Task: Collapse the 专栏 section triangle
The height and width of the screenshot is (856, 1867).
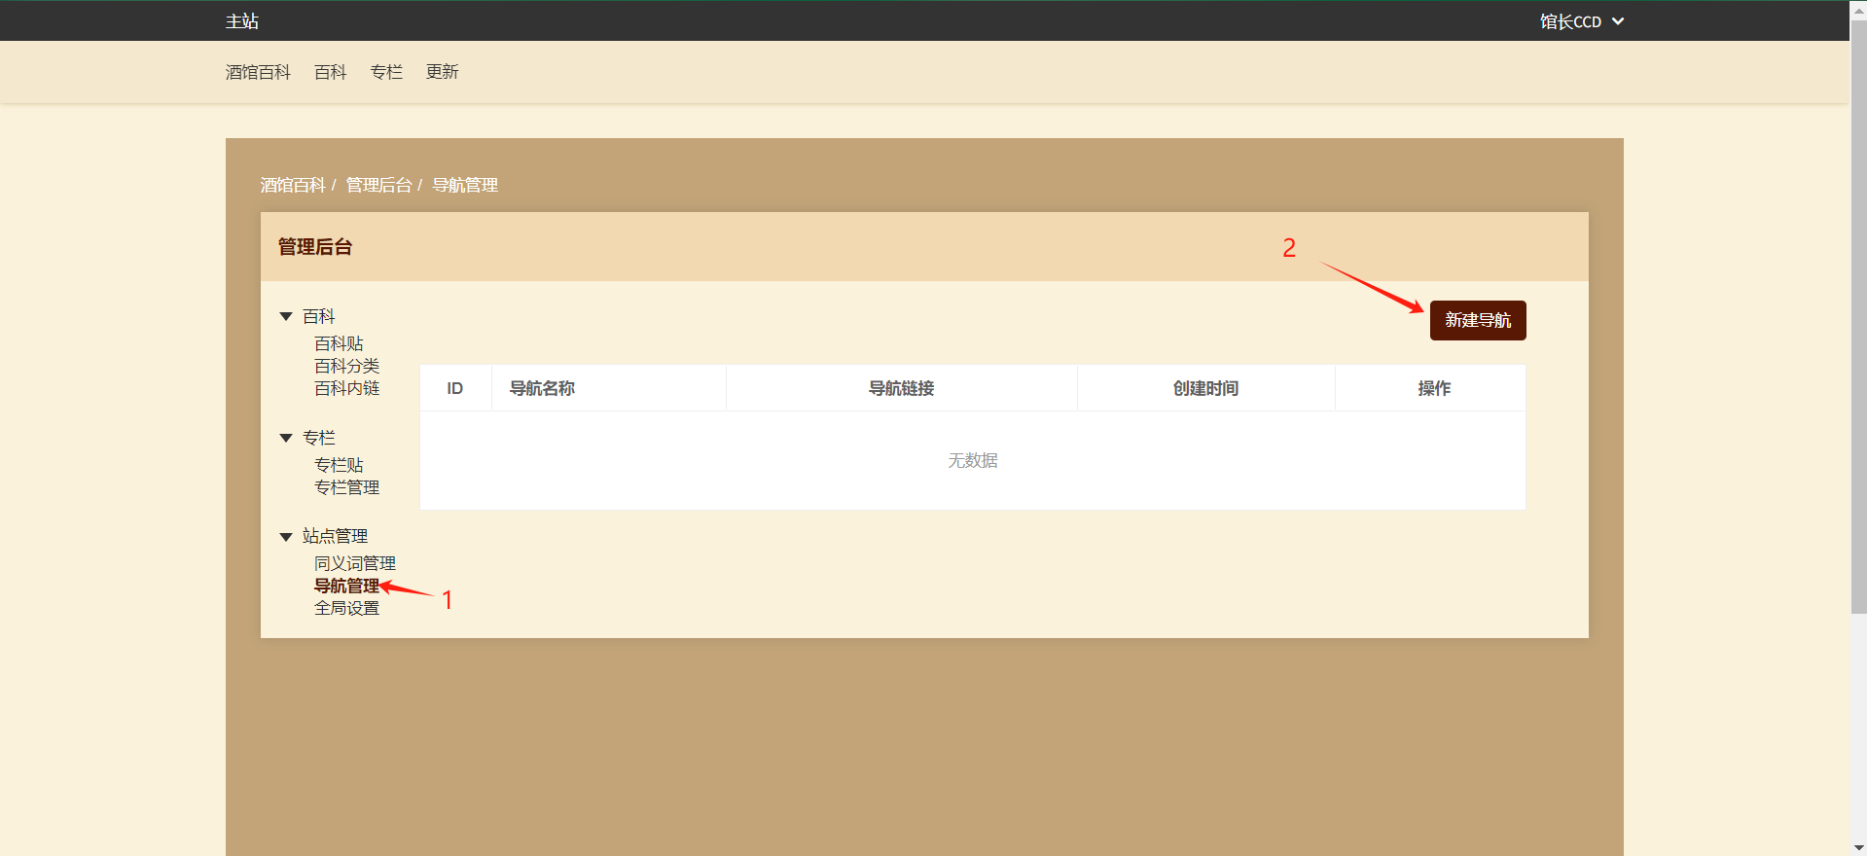Action: coord(286,439)
